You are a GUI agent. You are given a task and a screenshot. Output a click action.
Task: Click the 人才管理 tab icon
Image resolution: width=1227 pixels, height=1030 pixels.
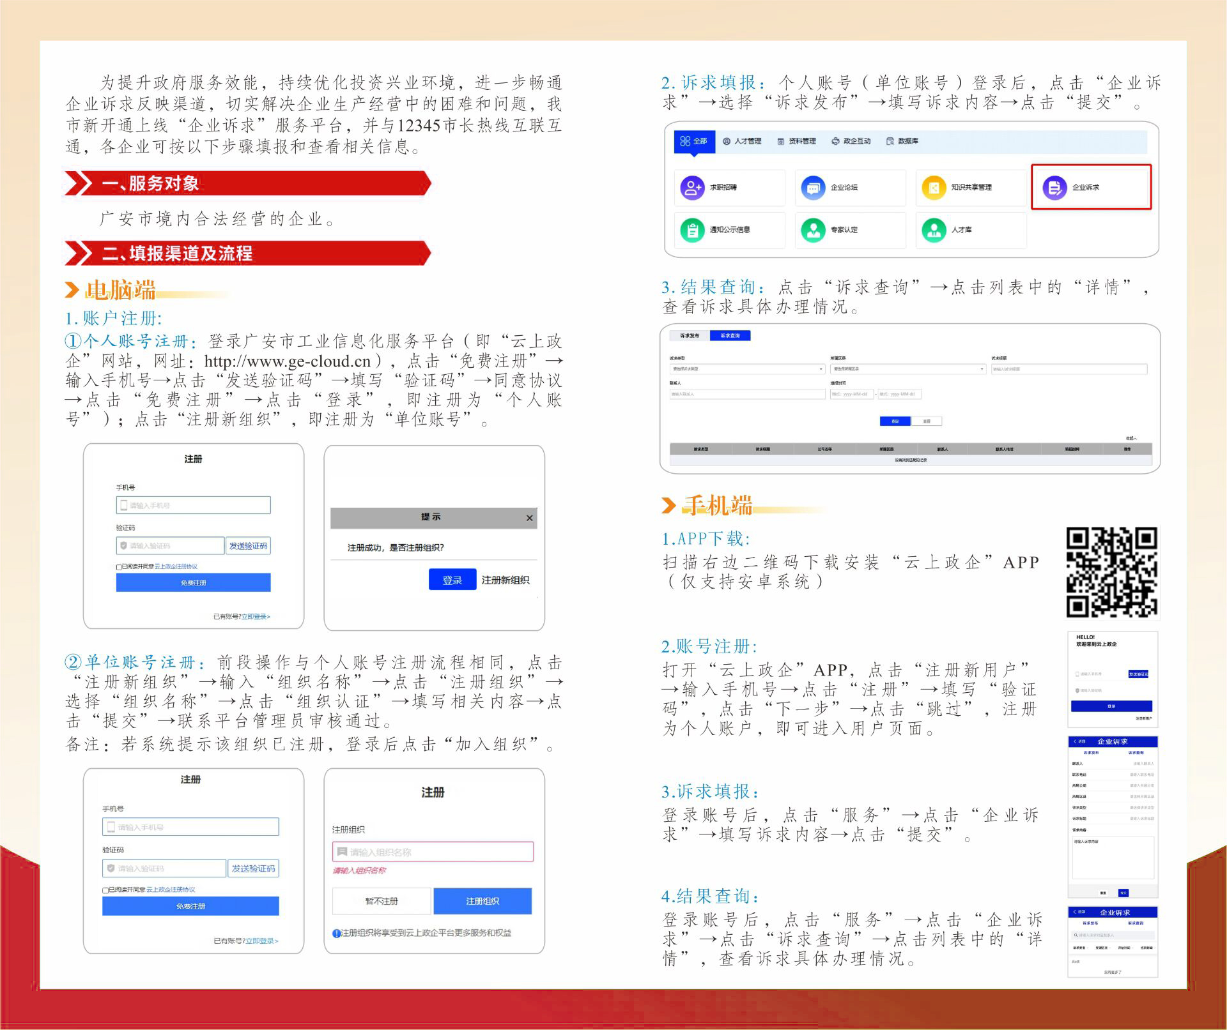727,141
